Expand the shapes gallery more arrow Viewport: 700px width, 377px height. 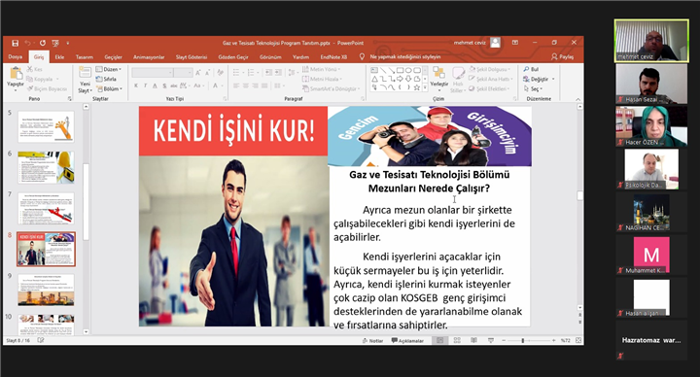click(x=425, y=87)
